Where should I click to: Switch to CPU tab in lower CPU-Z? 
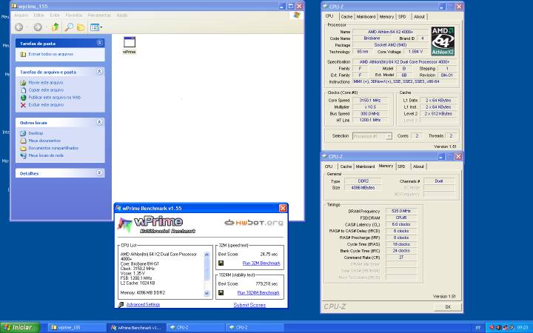click(329, 166)
